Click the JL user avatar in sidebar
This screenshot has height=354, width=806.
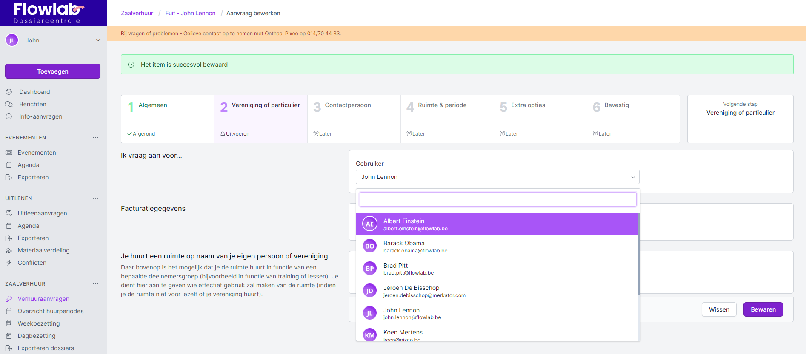tap(12, 40)
